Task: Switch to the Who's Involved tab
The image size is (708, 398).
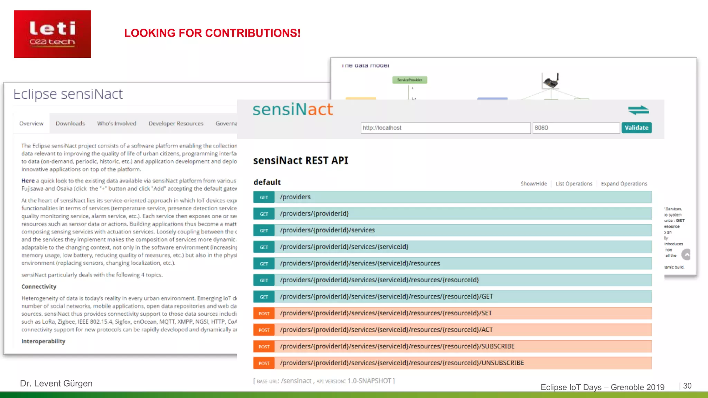Action: click(117, 123)
